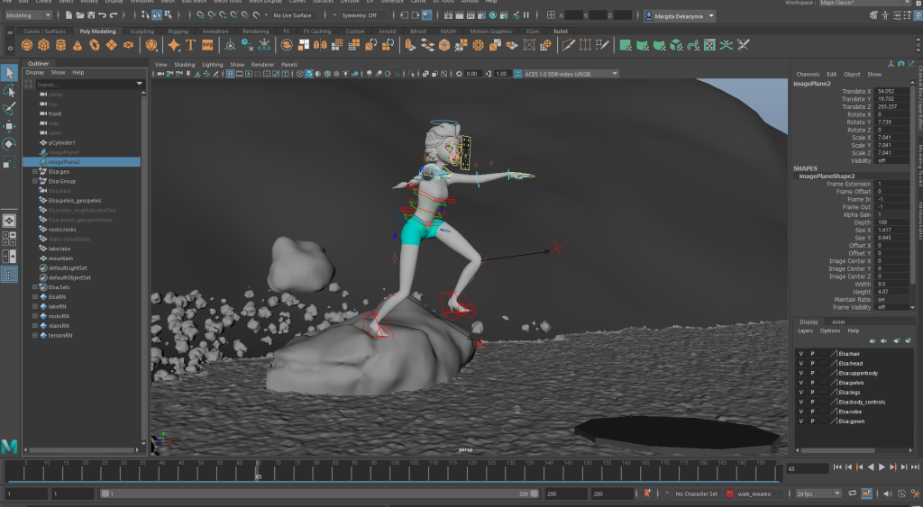Select mountain in the Outliner
This screenshot has width=923, height=507.
pos(61,258)
